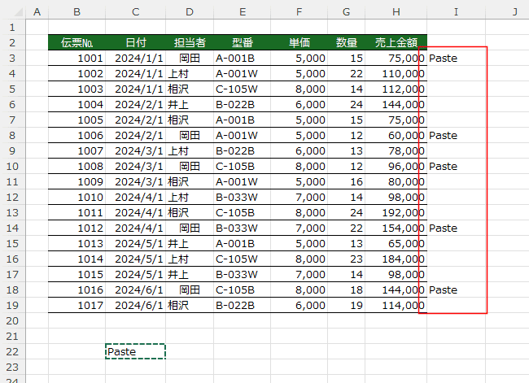Click unit price 6,000 for invoice 1004
Screen dimensions: 529x383
click(x=299, y=105)
